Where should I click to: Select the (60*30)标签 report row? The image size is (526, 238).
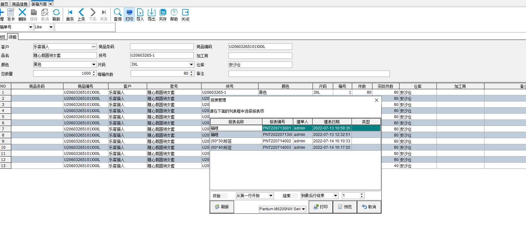295,141
